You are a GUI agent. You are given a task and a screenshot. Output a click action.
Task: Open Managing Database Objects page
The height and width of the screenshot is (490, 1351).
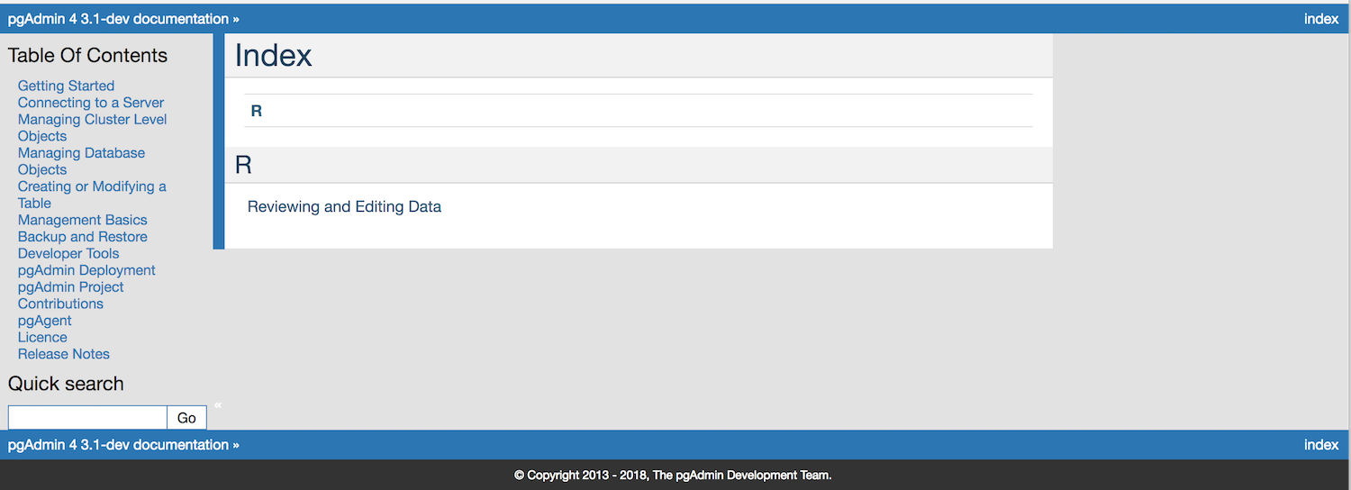tap(81, 153)
